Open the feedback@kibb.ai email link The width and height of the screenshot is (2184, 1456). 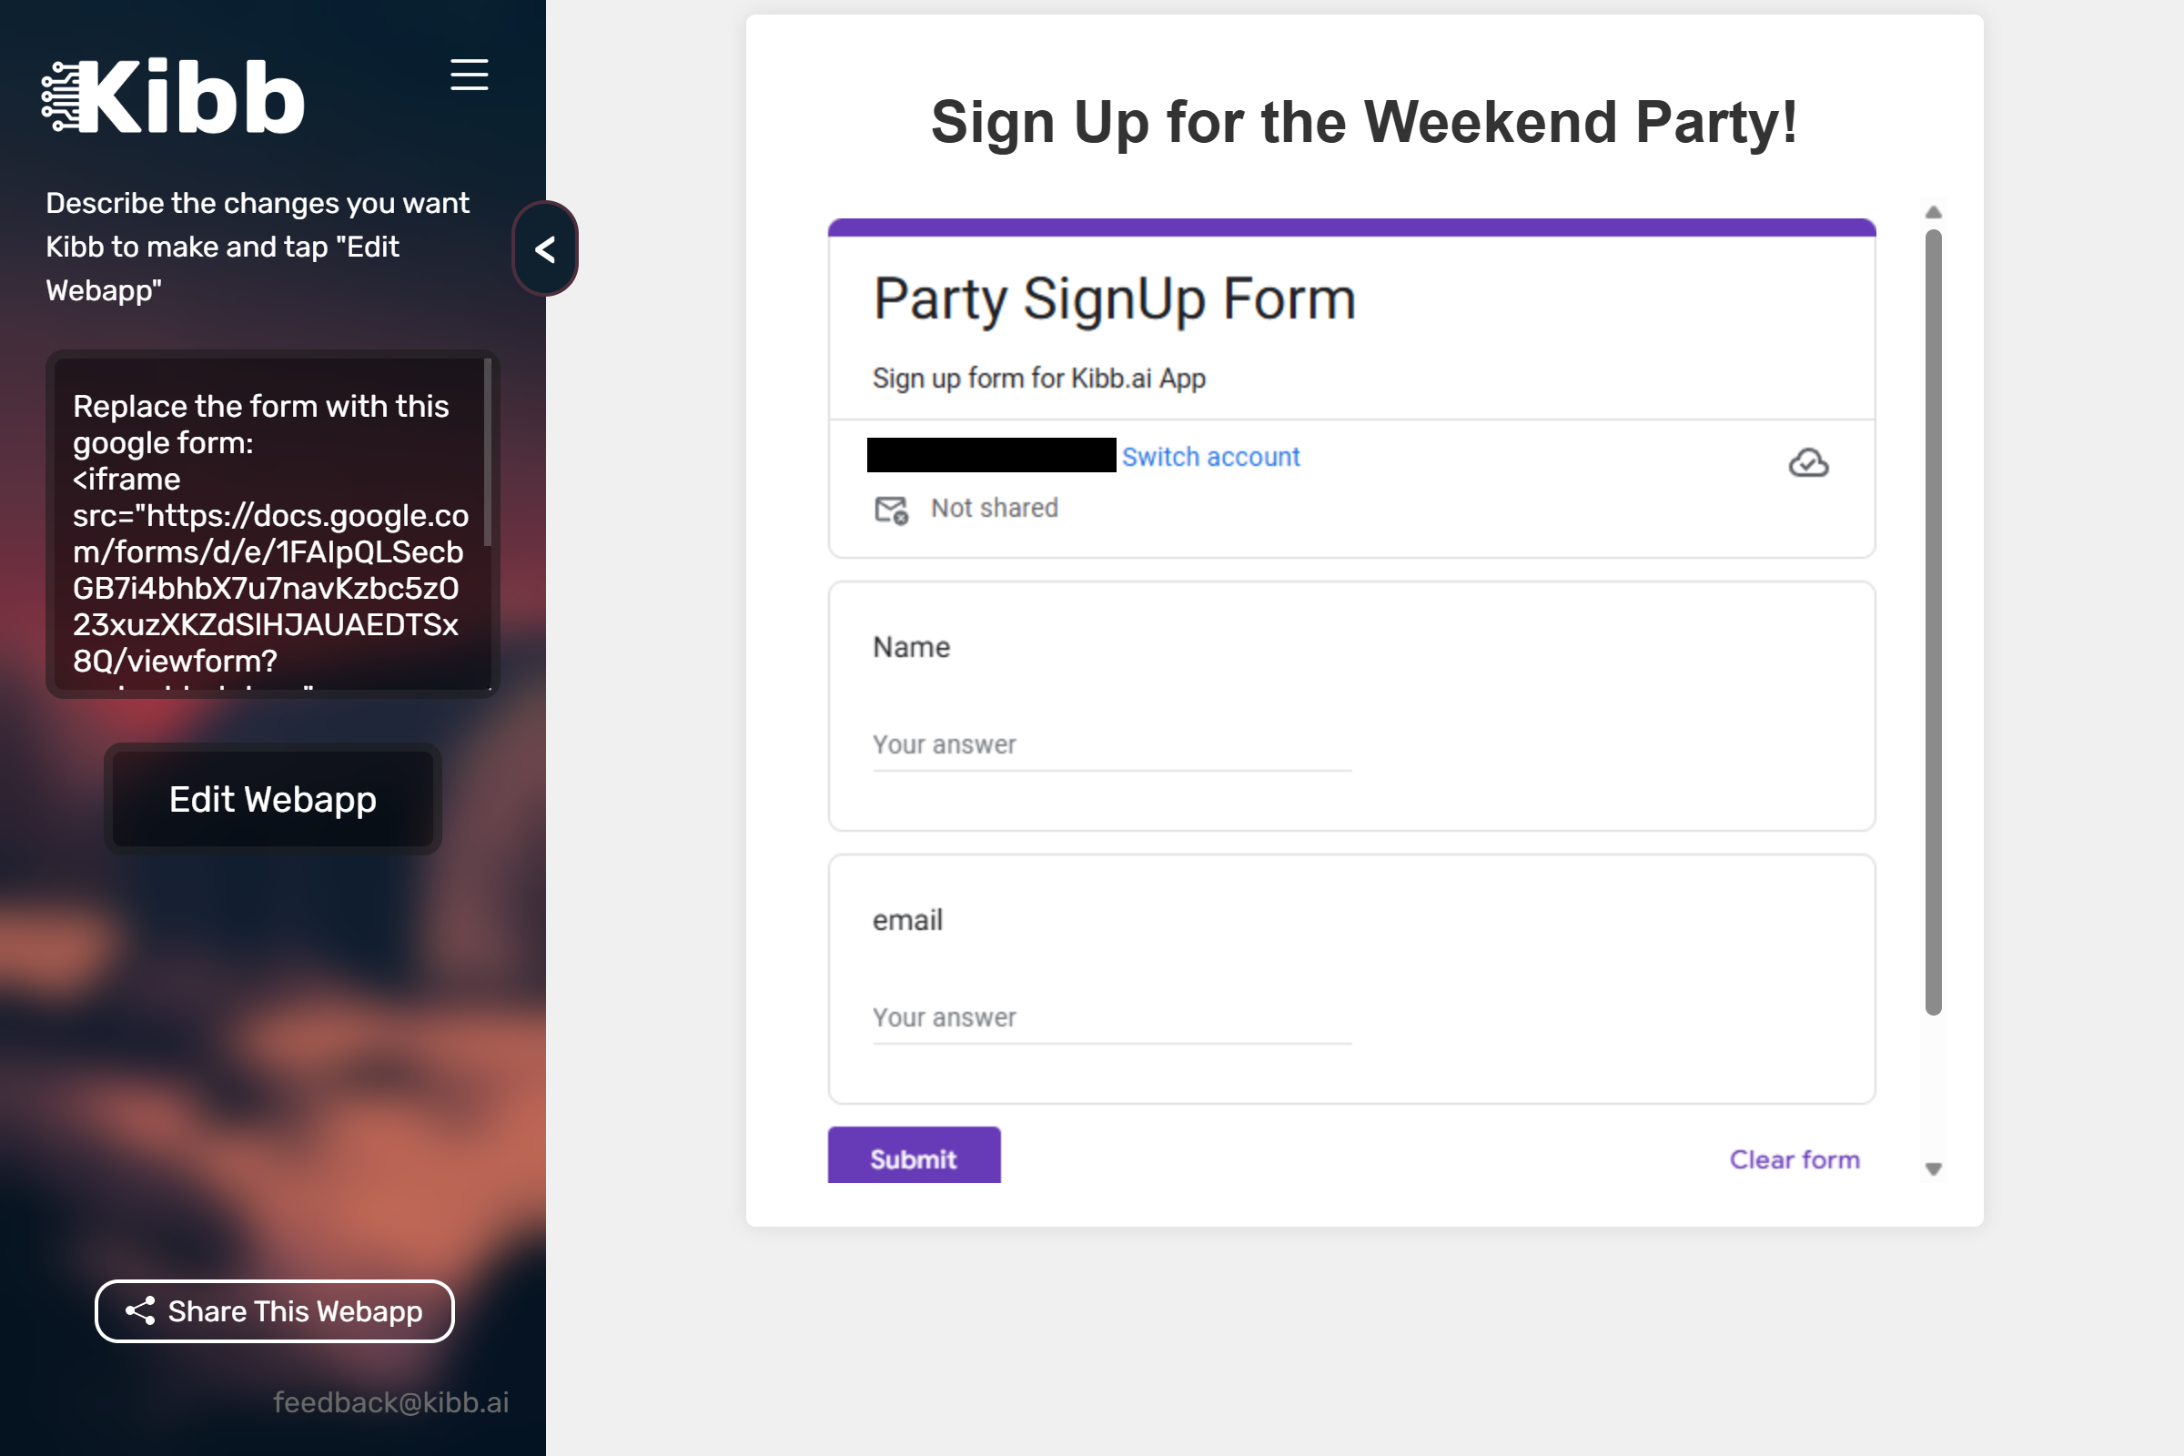[x=391, y=1402]
